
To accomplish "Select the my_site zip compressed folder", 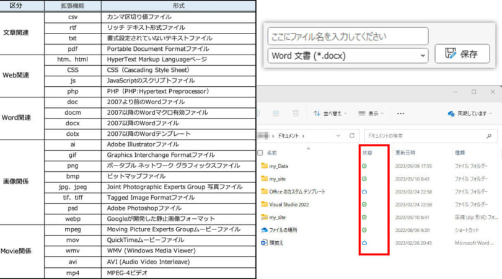I will 277,217.
